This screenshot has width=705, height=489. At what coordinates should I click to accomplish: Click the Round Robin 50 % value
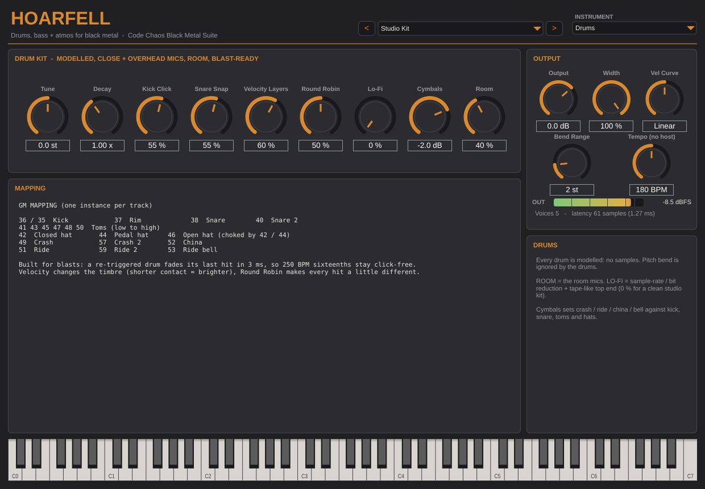tap(321, 145)
